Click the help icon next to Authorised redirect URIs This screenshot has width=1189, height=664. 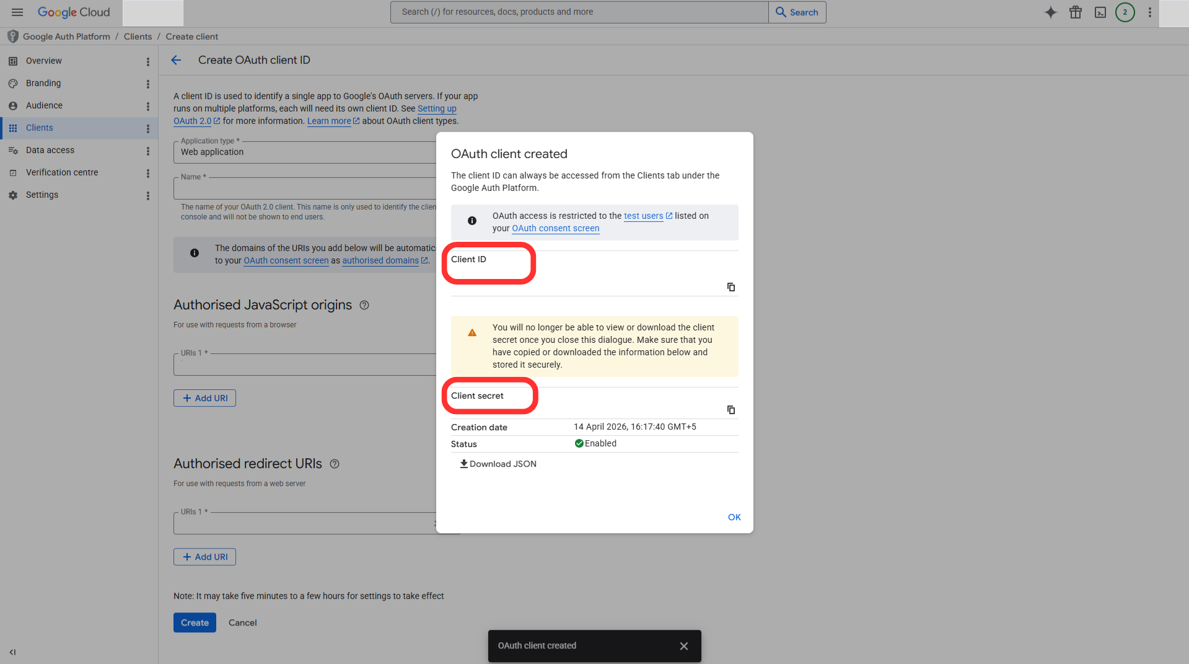click(x=335, y=464)
